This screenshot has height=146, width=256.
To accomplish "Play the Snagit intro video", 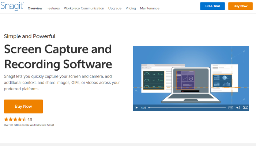I will pos(136,108).
